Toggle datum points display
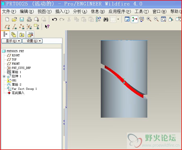The width and height of the screenshot is (182, 150). point(22,27)
